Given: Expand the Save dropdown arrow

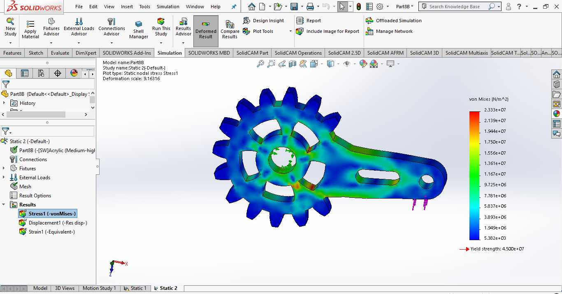Looking at the screenshot, I should pyautogui.click(x=301, y=7).
